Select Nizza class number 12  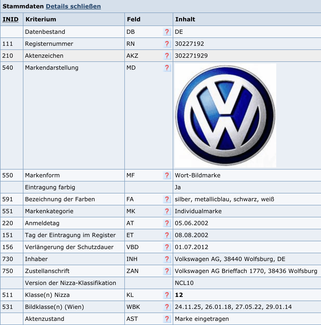point(179,295)
